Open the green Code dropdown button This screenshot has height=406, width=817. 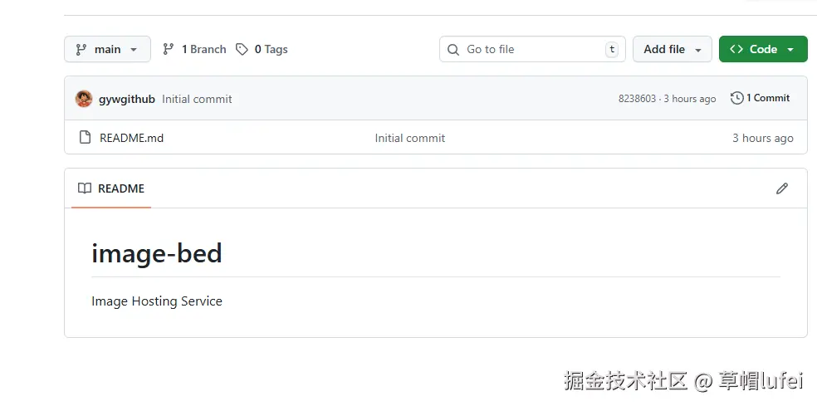click(x=763, y=49)
